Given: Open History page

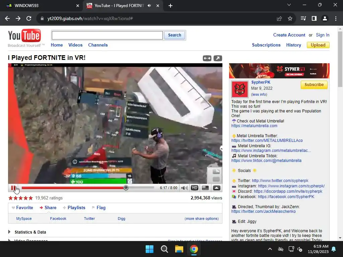Looking at the screenshot, I should [x=293, y=45].
